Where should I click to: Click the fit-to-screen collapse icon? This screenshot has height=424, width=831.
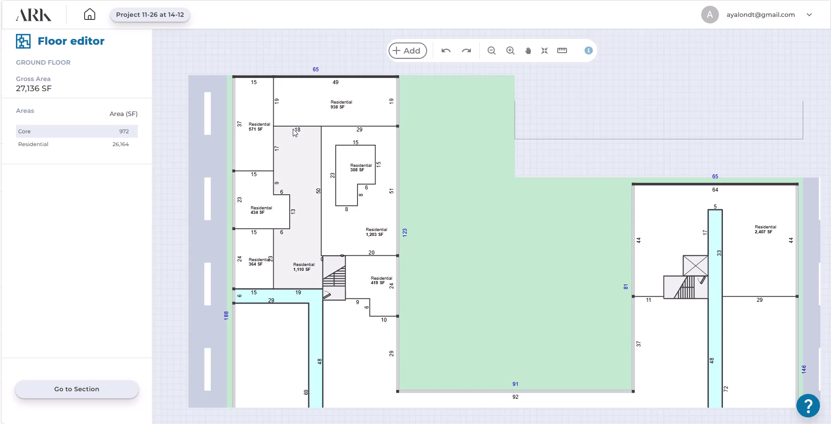544,50
